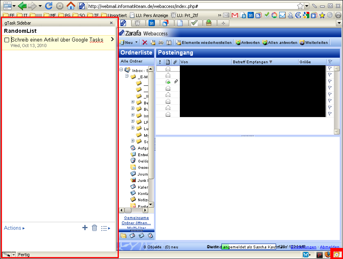Open the tasks shortcut icon below the folder list
343x259 pixels.
[150, 235]
